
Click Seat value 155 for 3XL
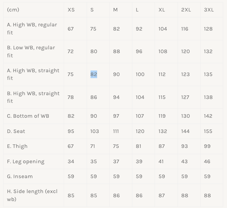pyautogui.click(x=208, y=131)
